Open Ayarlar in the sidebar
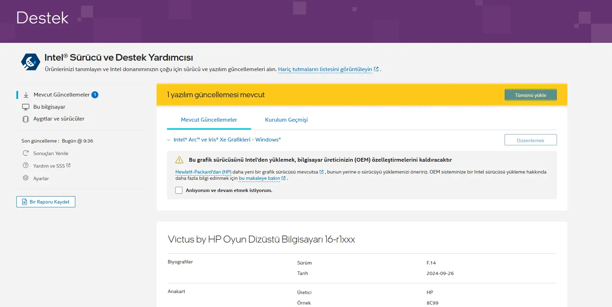Screen dimensions: 612x307 [x=41, y=178]
